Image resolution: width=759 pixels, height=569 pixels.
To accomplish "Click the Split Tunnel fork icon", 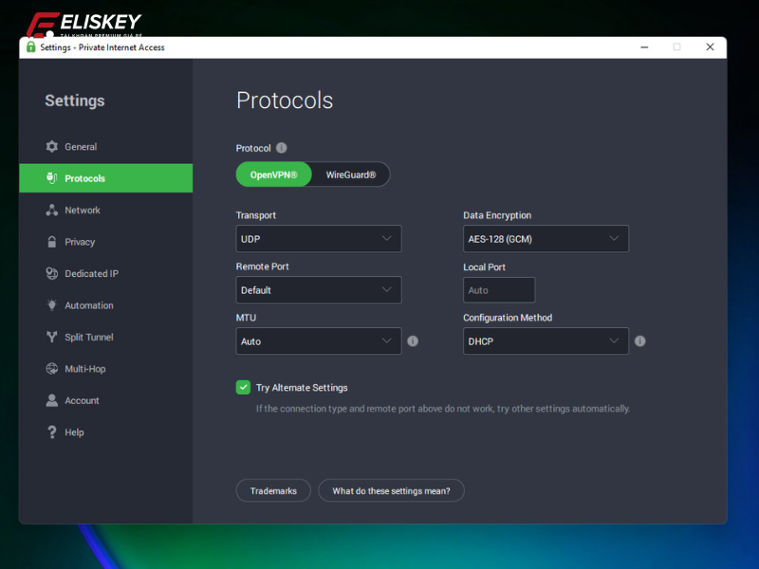I will [x=52, y=338].
